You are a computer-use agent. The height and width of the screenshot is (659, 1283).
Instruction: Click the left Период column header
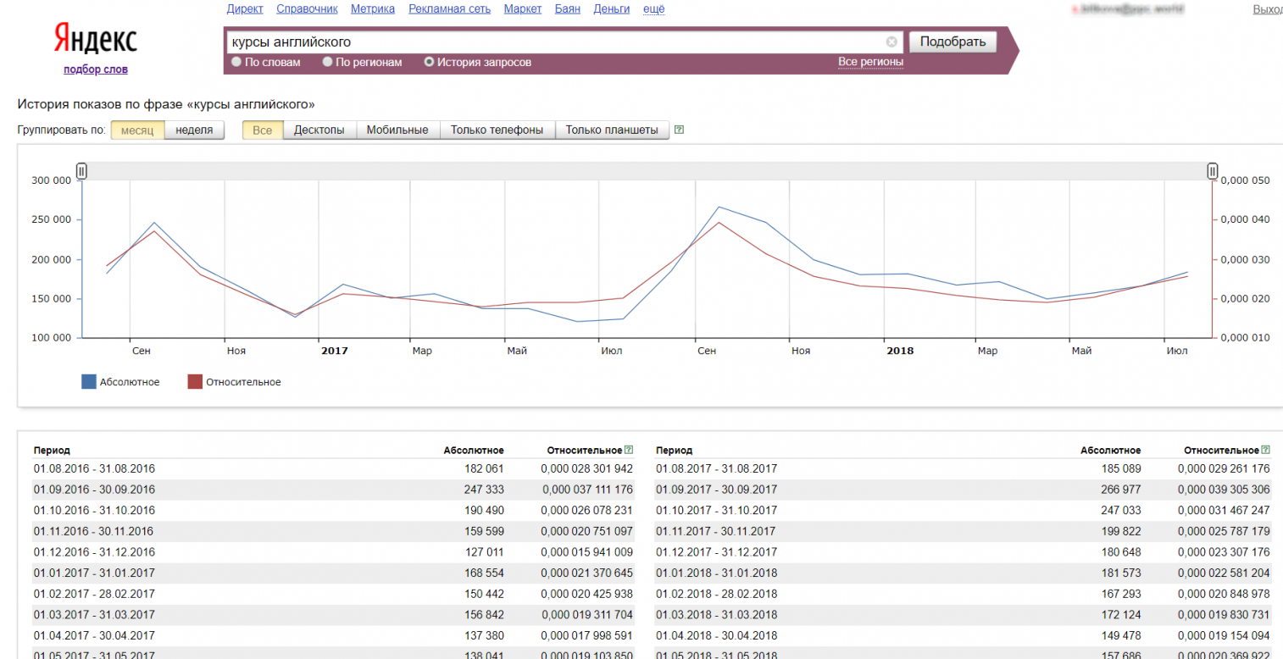pyautogui.click(x=52, y=450)
